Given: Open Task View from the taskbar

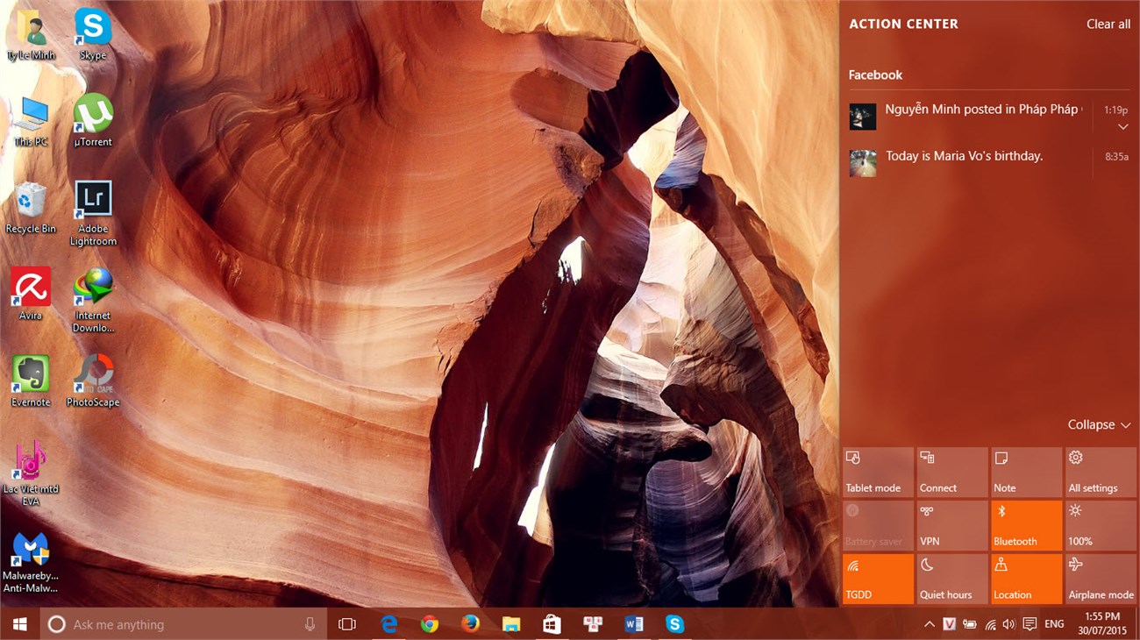Looking at the screenshot, I should [347, 624].
